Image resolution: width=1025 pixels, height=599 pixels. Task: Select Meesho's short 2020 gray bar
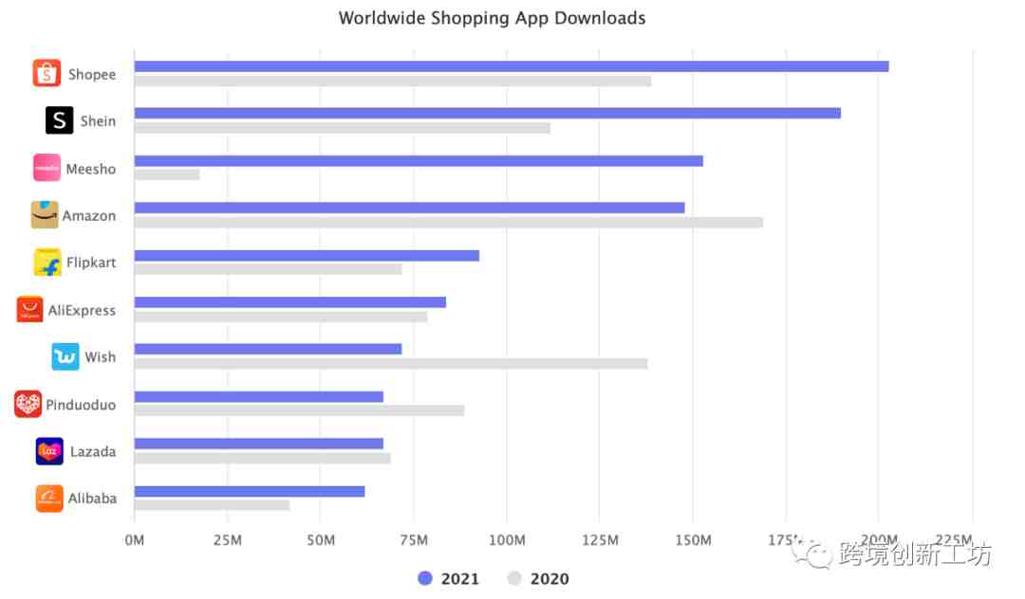[167, 175]
